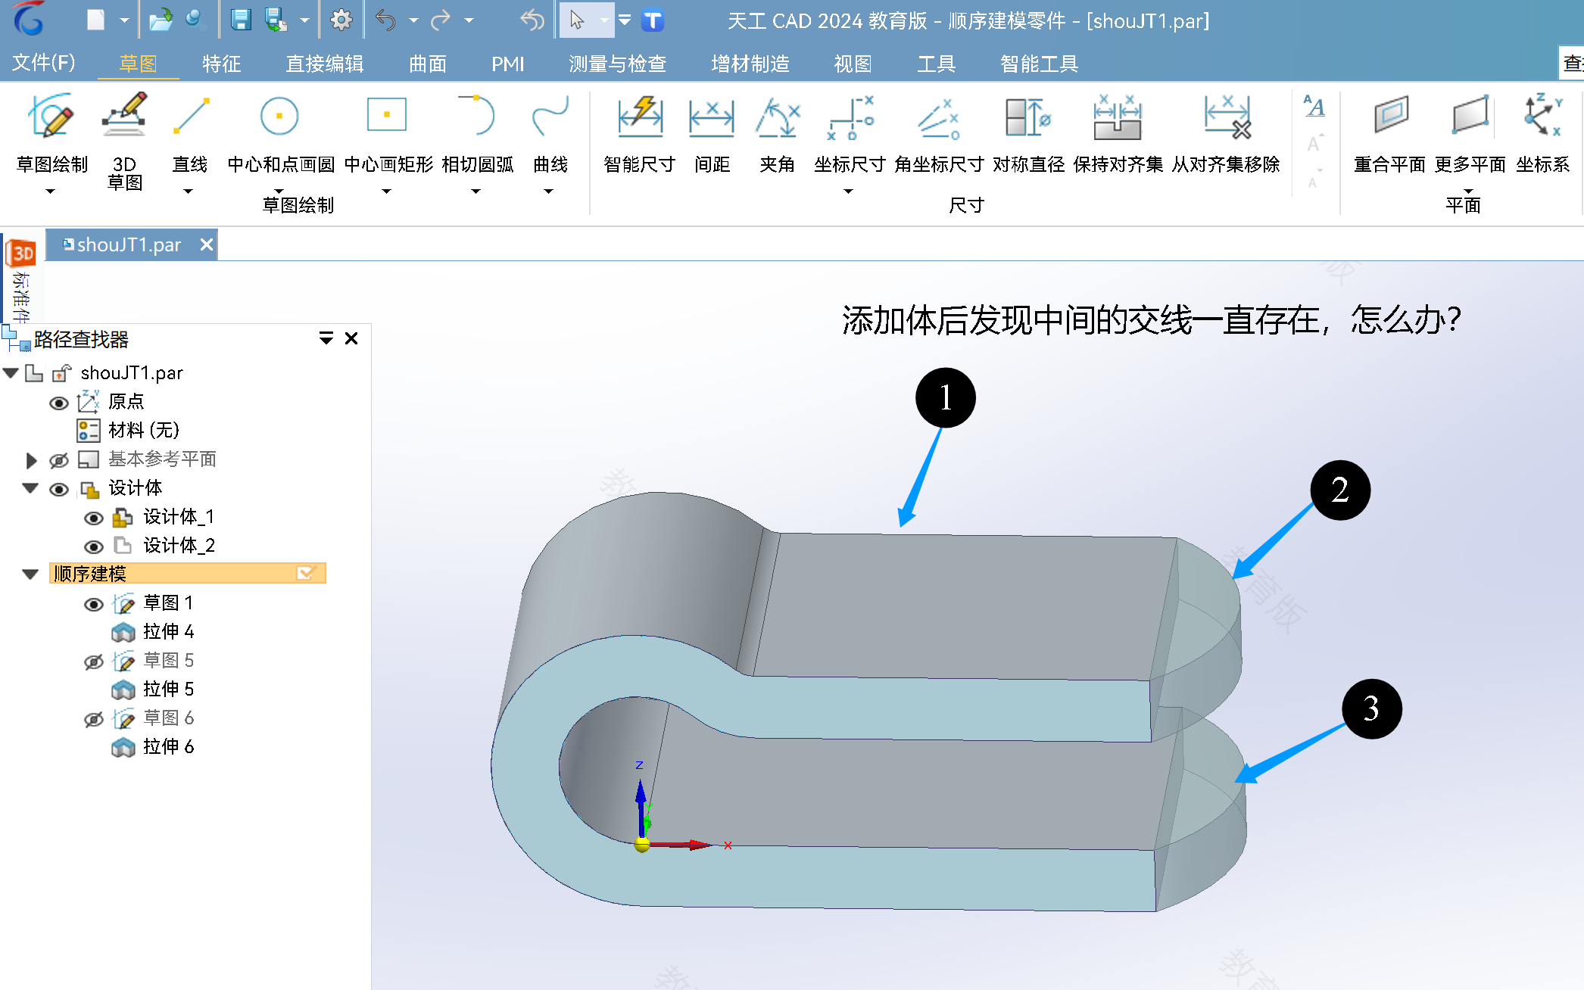Screen dimensions: 1584x990
Task: Click the blue T icon in title bar
Action: 653,20
